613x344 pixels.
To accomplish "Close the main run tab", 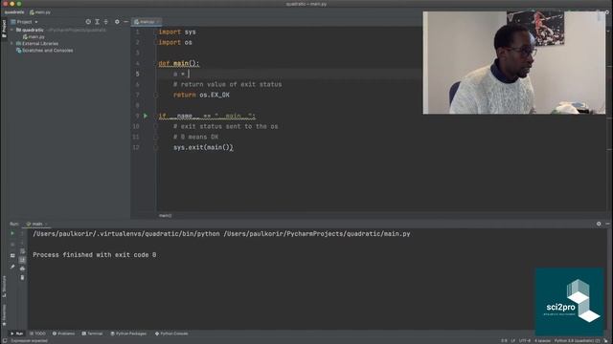I will click(x=46, y=224).
